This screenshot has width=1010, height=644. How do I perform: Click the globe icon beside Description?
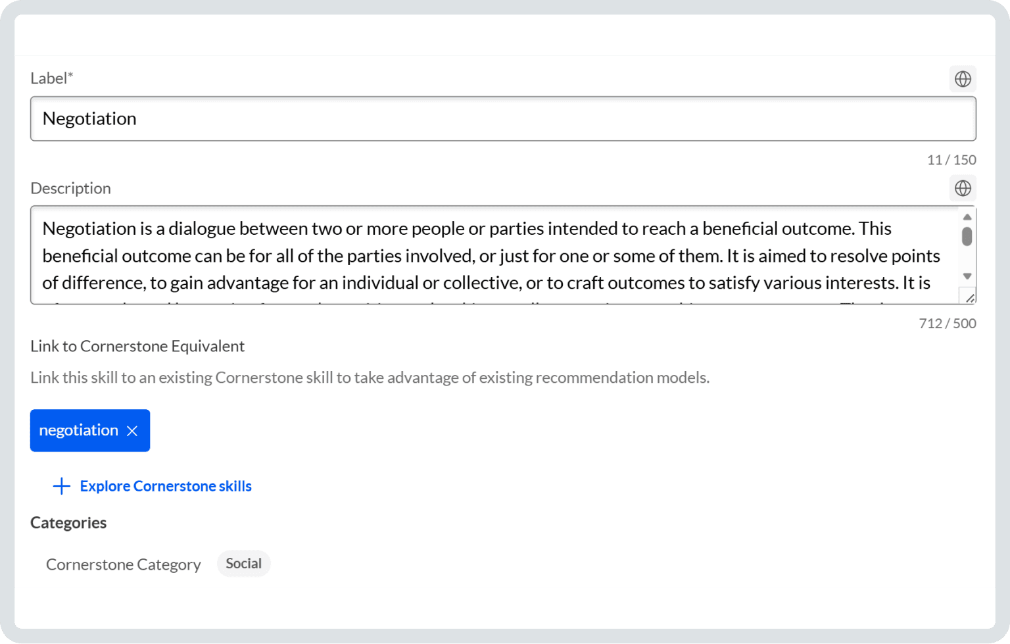click(963, 189)
